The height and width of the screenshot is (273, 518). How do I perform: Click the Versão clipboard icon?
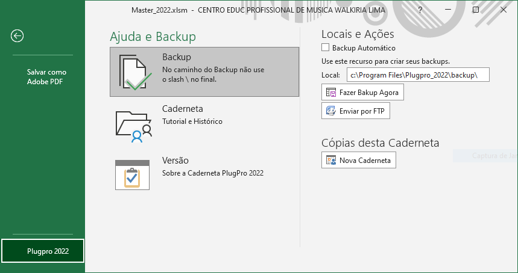click(132, 174)
